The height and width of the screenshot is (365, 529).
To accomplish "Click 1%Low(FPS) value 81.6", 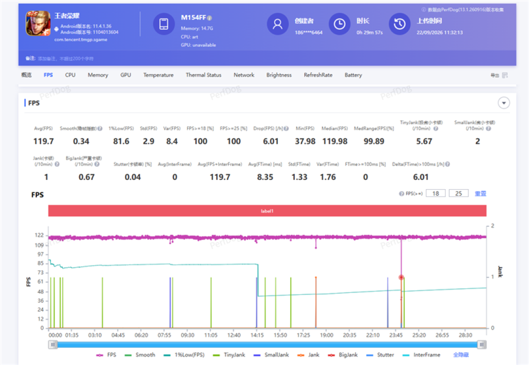I will pos(121,141).
